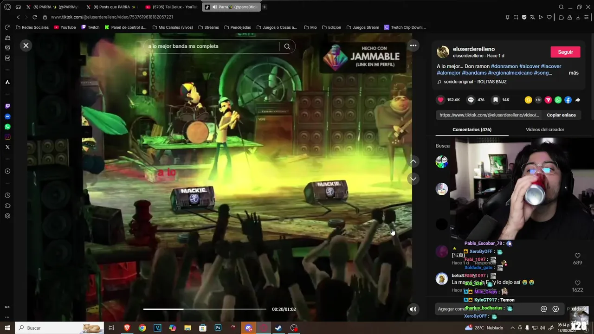Go to next video with down chevron

(413, 179)
